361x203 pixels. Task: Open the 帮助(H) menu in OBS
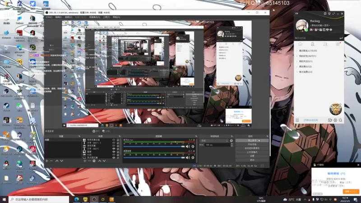[x=116, y=17]
